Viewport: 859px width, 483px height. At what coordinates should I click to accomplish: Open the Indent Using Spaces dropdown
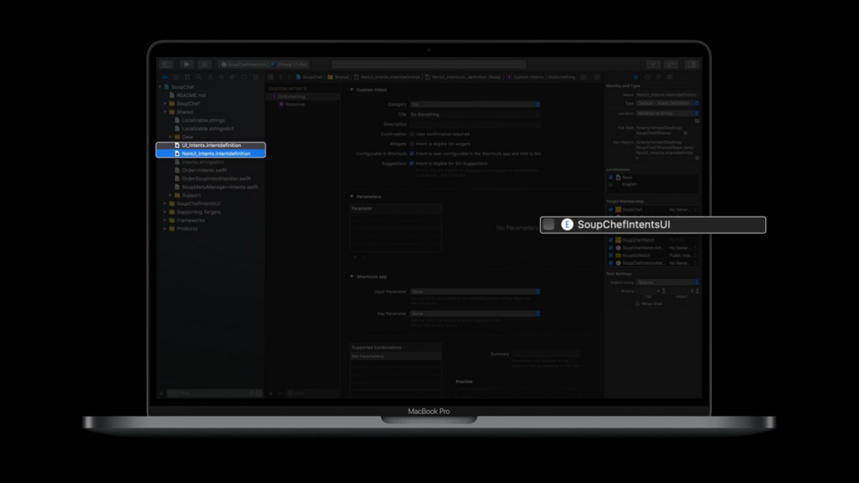[x=667, y=283]
